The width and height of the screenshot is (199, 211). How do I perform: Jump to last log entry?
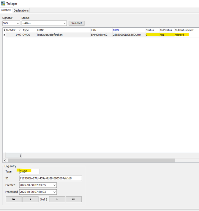(x=73, y=199)
